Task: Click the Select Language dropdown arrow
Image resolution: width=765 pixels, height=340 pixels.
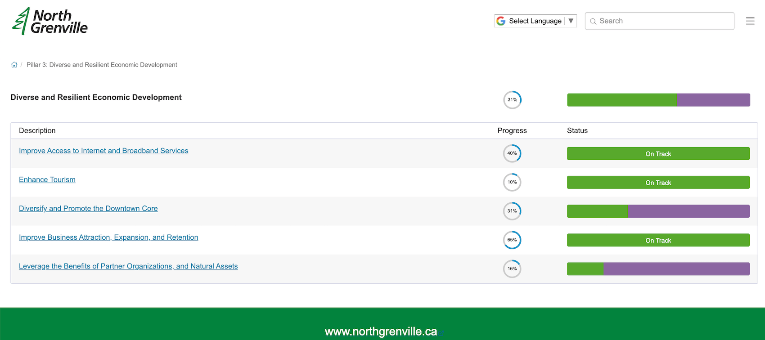Action: 571,21
